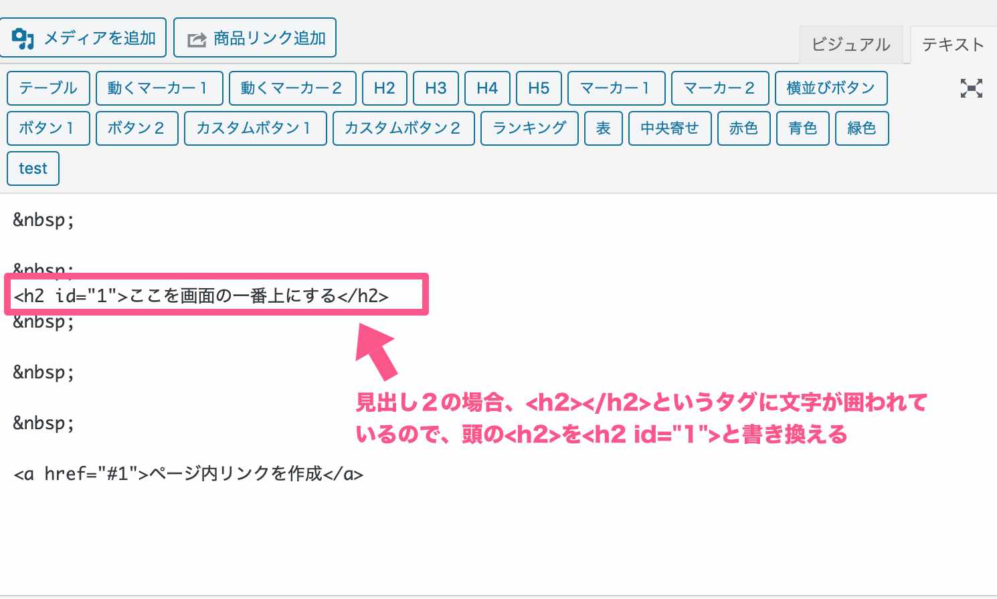The width and height of the screenshot is (997, 599).
Task: Insert an H4 heading tag
Action: click(487, 88)
